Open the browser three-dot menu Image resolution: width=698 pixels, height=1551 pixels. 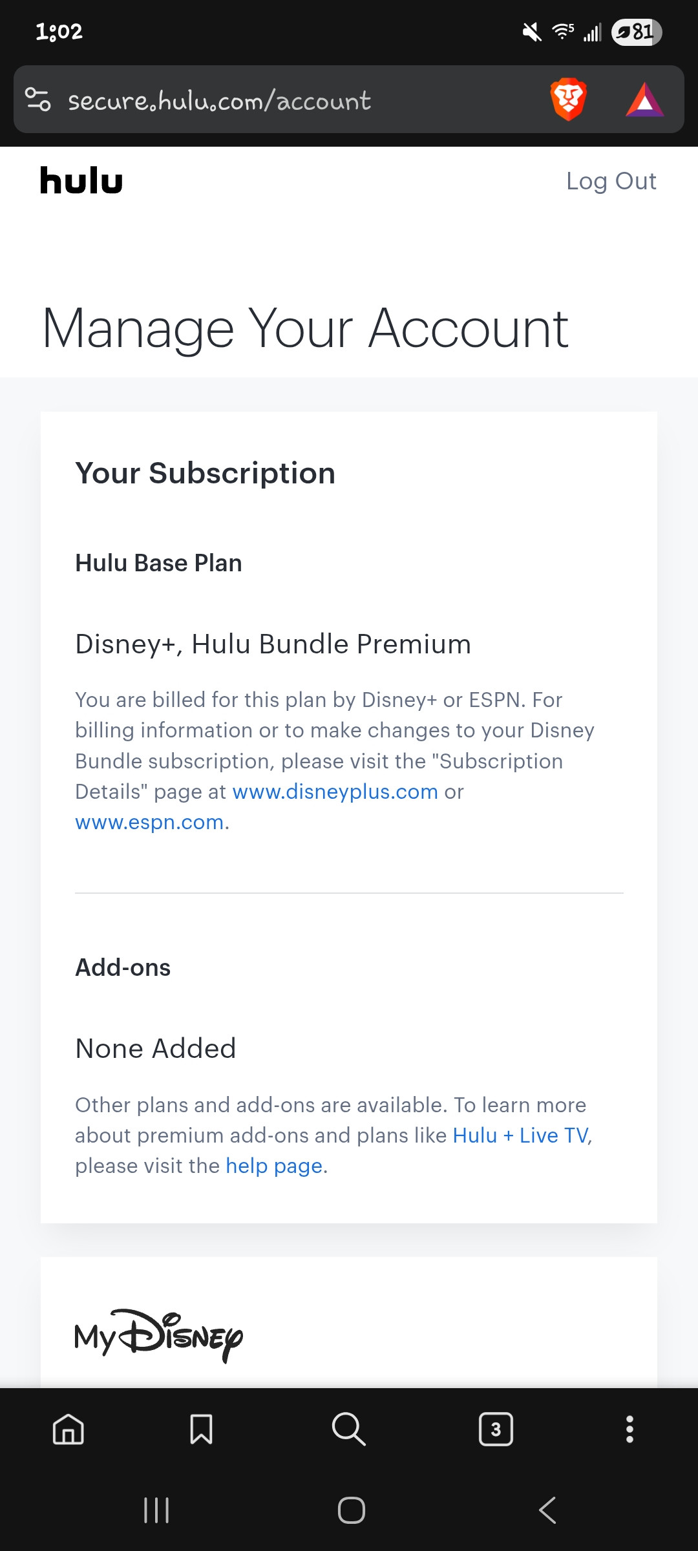click(629, 1429)
